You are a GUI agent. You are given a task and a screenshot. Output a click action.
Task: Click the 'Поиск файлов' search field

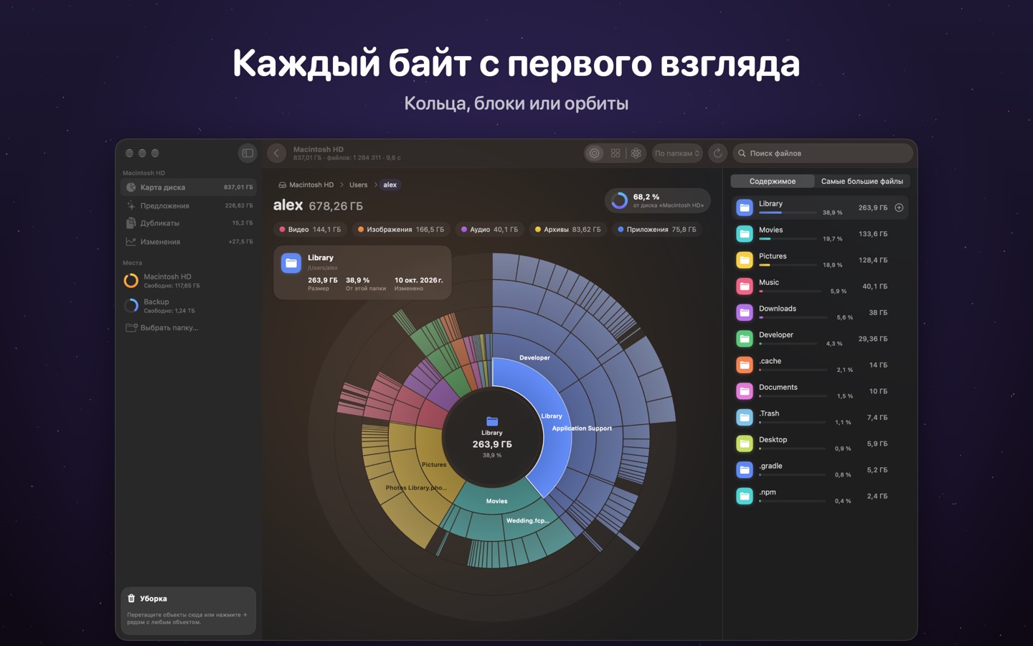tap(823, 153)
